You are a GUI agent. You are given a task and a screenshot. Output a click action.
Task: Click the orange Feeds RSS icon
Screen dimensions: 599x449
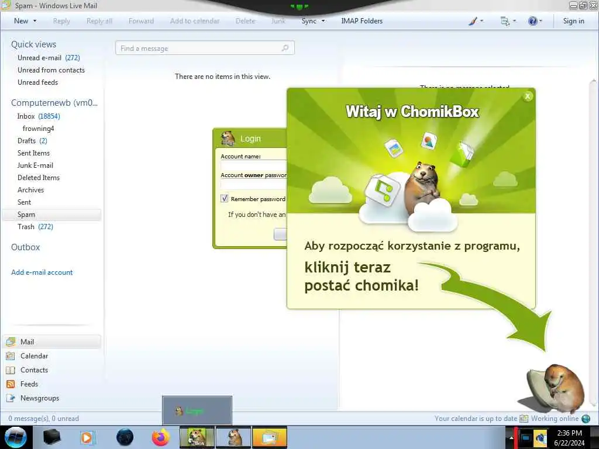11,384
